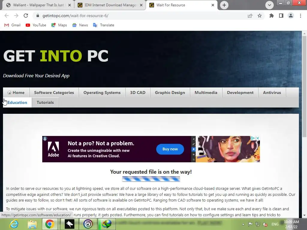Viewport: 307px width, 230px height.
Task: Close the IDM Internet Download Manager tab
Action: [x=141, y=5]
